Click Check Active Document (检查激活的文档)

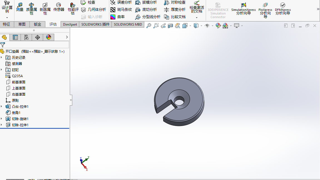[197, 7]
